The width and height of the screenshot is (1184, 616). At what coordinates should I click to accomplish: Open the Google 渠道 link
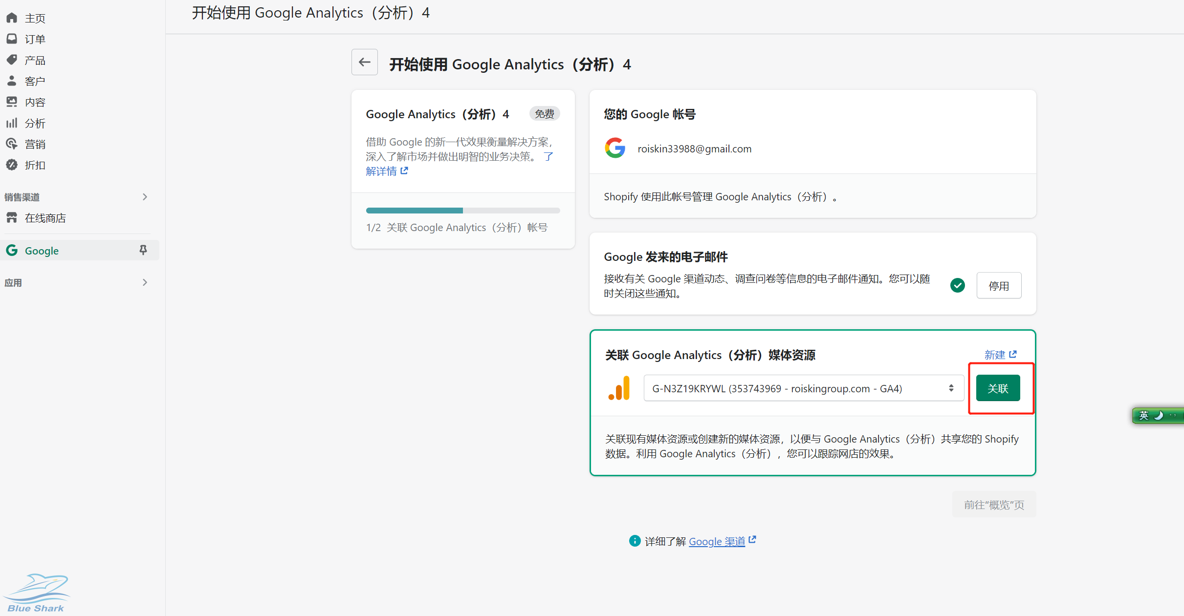point(717,541)
